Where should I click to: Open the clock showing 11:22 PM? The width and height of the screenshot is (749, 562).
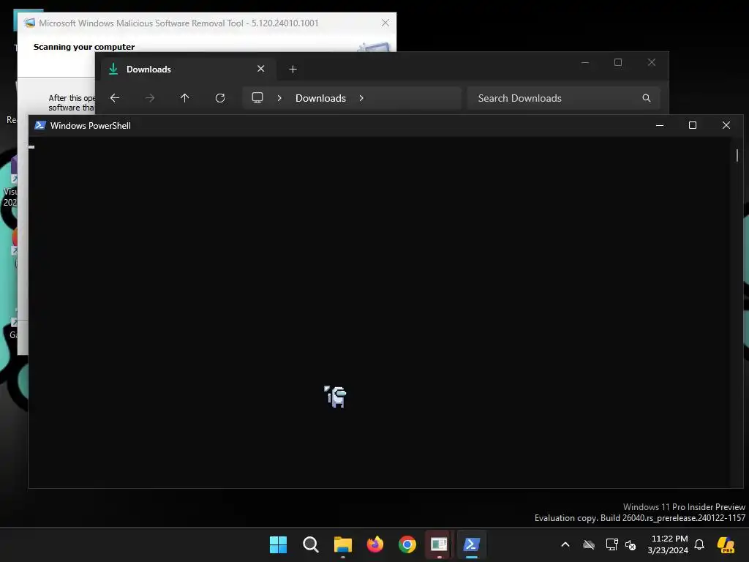[x=669, y=544]
